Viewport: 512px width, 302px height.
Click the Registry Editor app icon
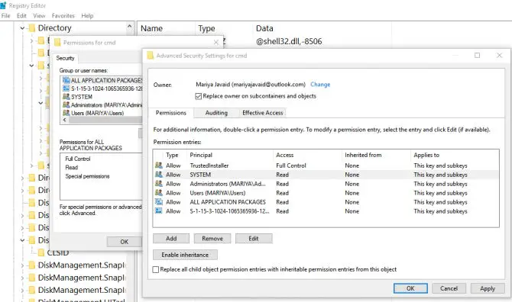(3, 5)
